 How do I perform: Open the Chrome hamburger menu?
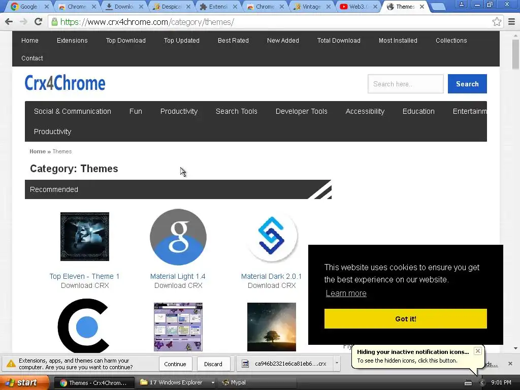[512, 22]
